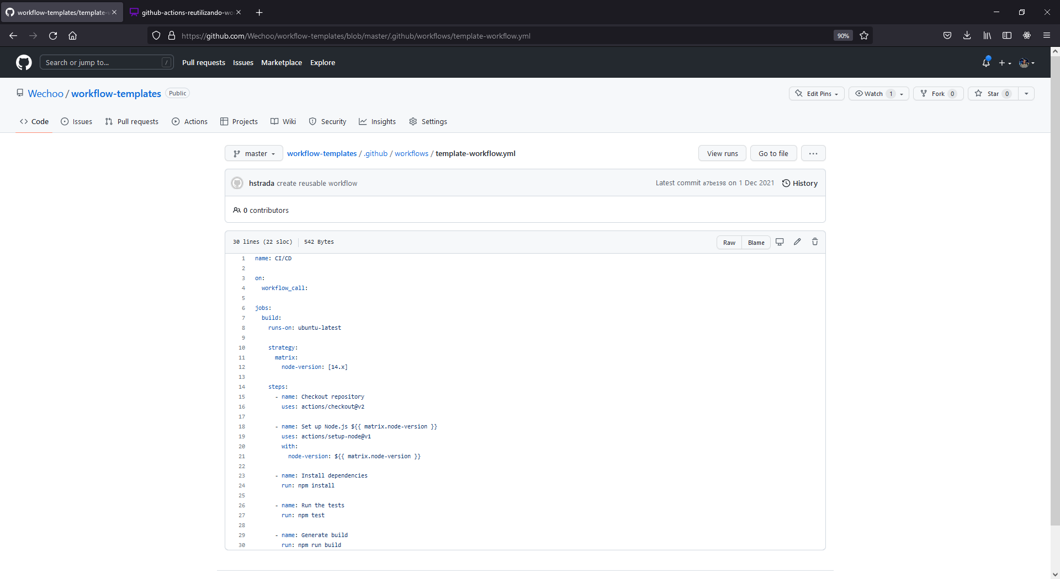This screenshot has width=1060, height=579.
Task: Open Firefox library icon
Action: (987, 36)
